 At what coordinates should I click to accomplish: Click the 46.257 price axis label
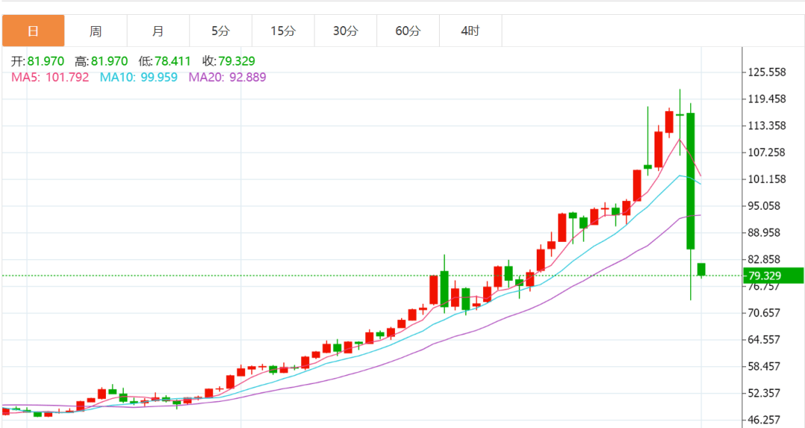(x=764, y=420)
